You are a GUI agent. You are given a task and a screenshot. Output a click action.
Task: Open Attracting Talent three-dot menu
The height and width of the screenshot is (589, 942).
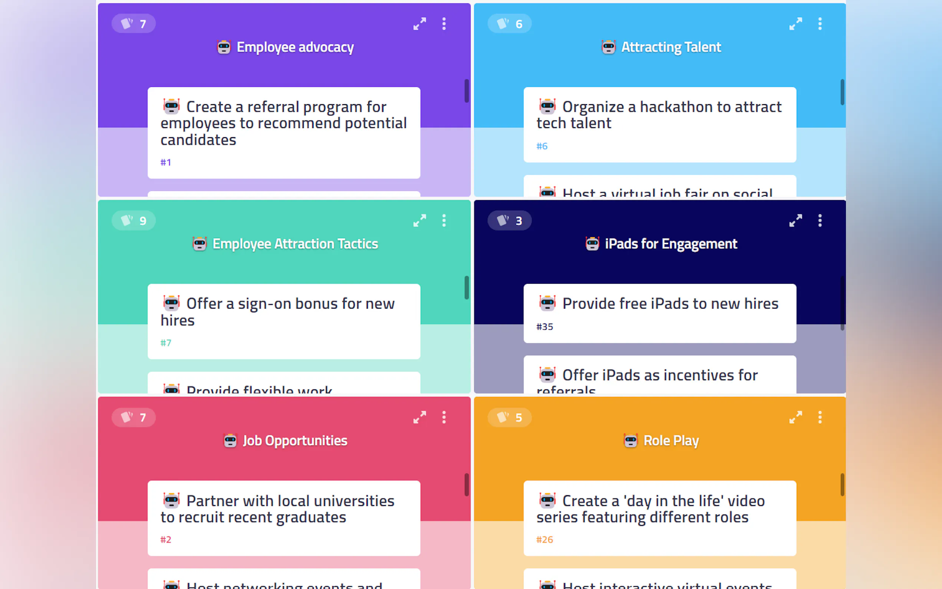click(x=820, y=24)
